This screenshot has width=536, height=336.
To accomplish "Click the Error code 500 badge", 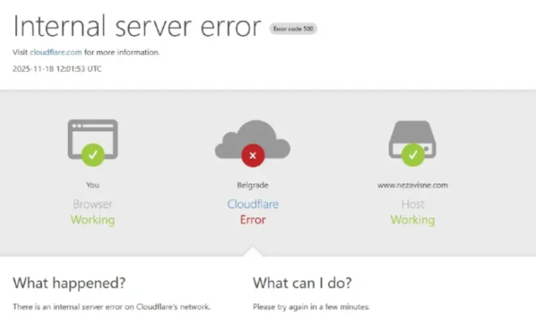I will click(x=293, y=29).
